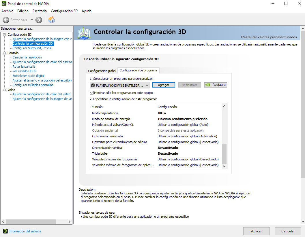Open 'Rotar la pantalla' tree item

tap(24, 67)
